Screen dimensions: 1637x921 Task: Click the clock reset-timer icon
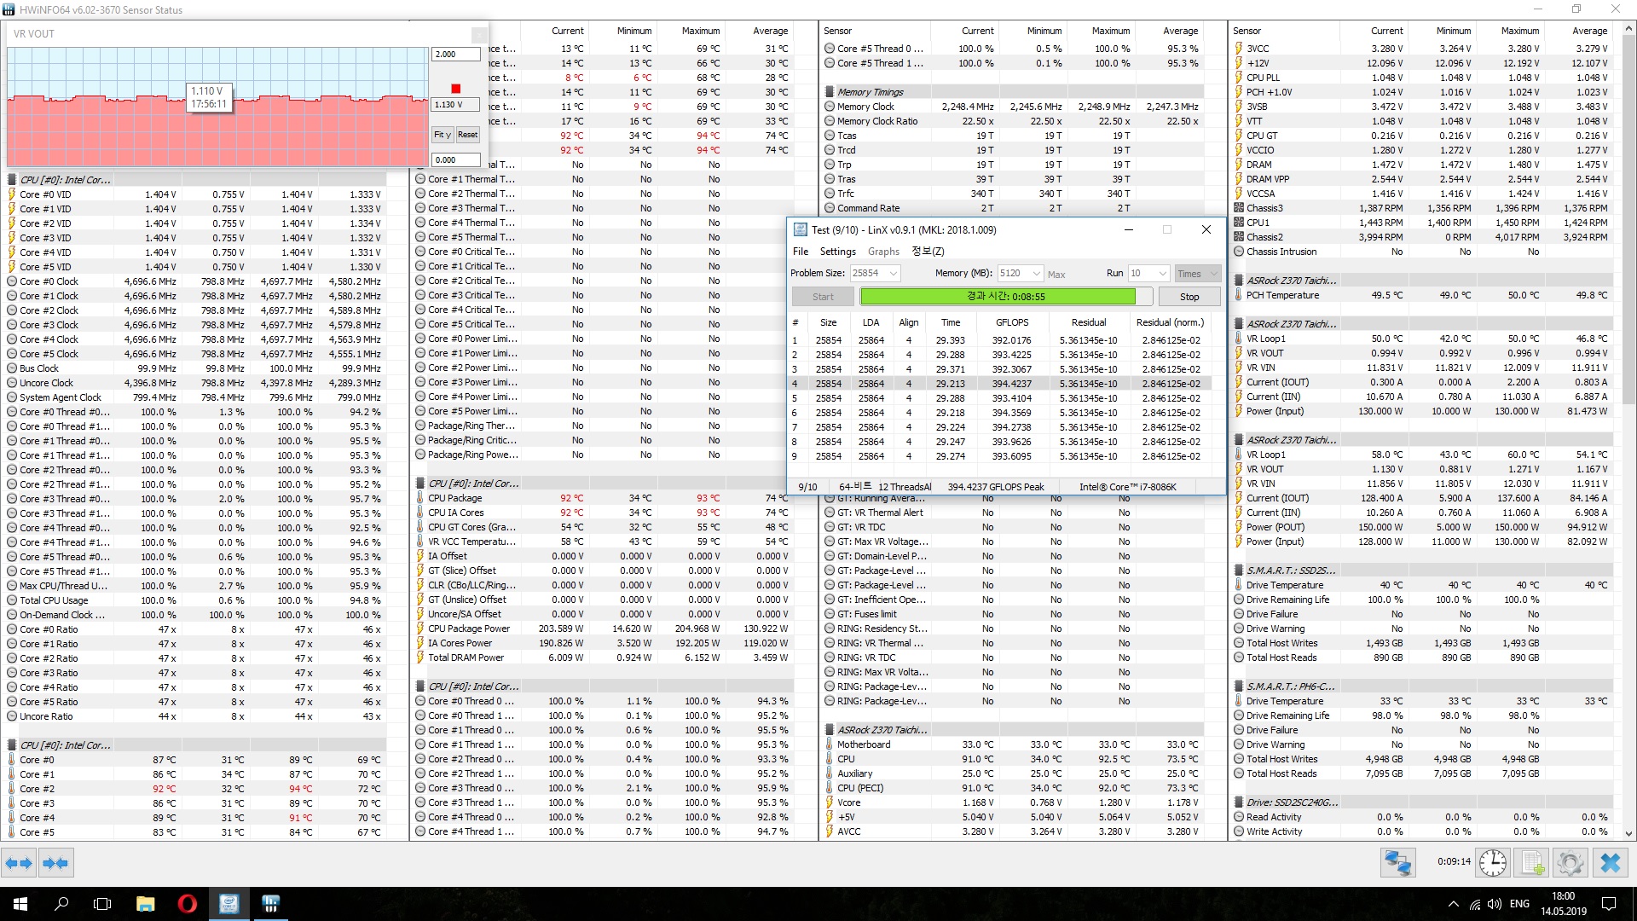(1492, 863)
